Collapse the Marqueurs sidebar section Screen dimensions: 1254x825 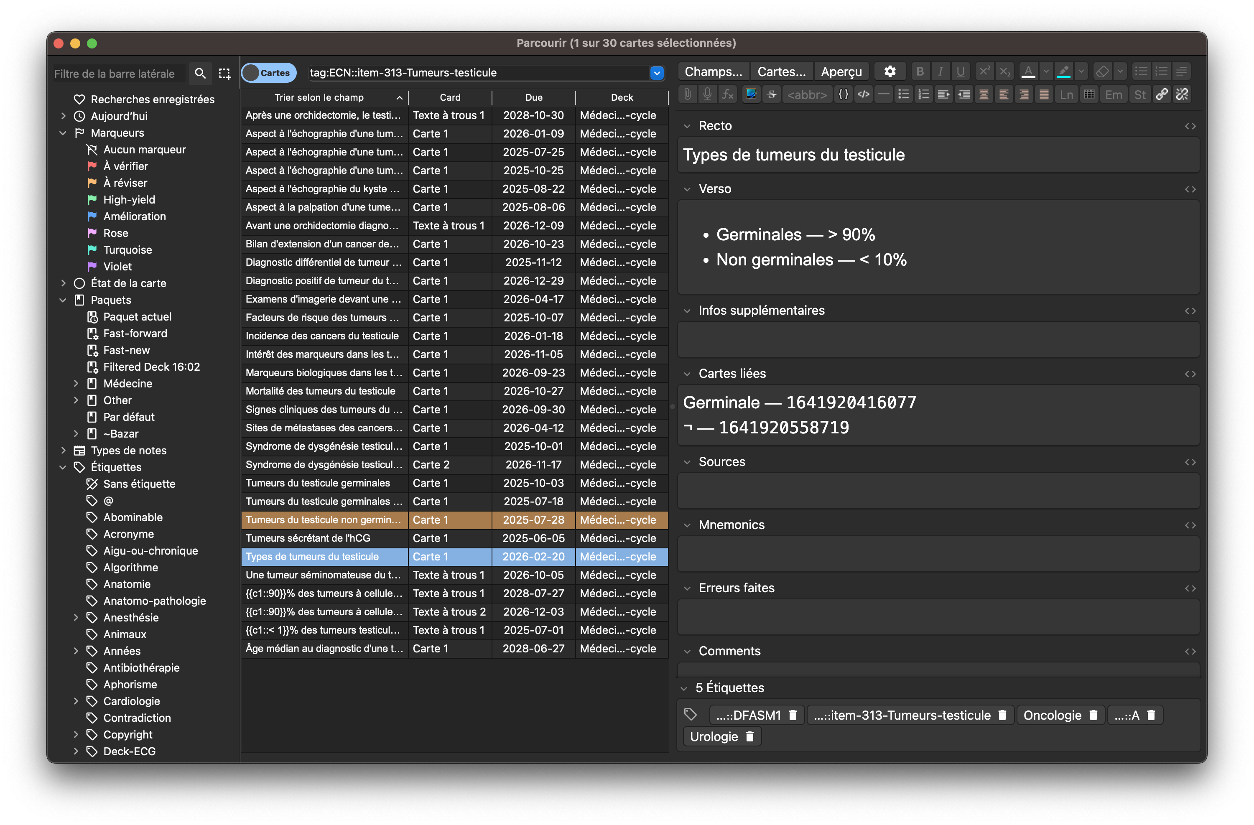point(63,133)
